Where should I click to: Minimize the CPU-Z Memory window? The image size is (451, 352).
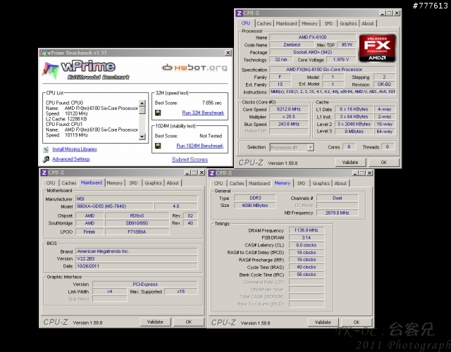tap(355, 173)
